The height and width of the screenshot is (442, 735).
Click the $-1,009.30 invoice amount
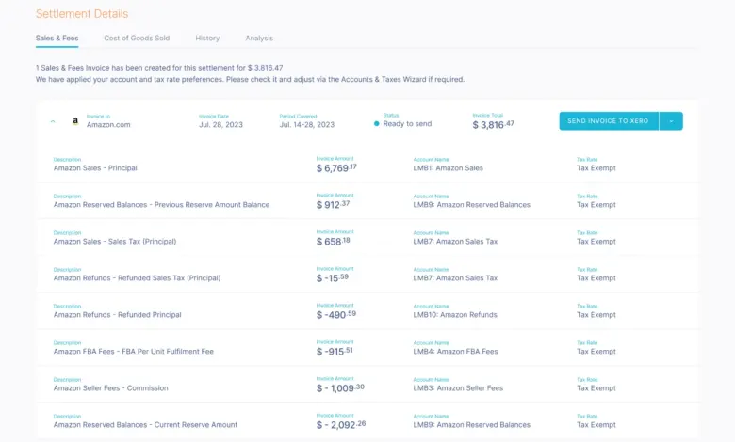coord(340,388)
